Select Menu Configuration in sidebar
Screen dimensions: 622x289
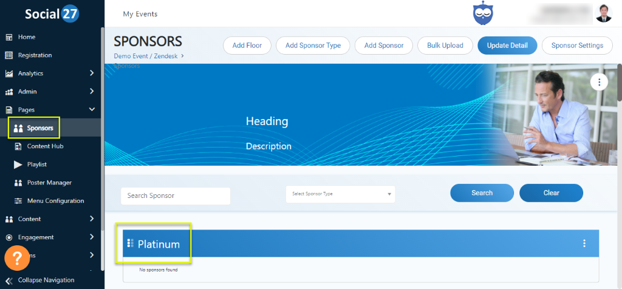(x=55, y=201)
